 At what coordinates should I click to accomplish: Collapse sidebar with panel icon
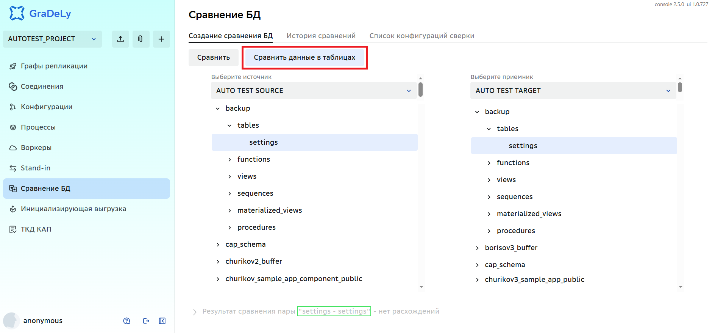pyautogui.click(x=162, y=321)
